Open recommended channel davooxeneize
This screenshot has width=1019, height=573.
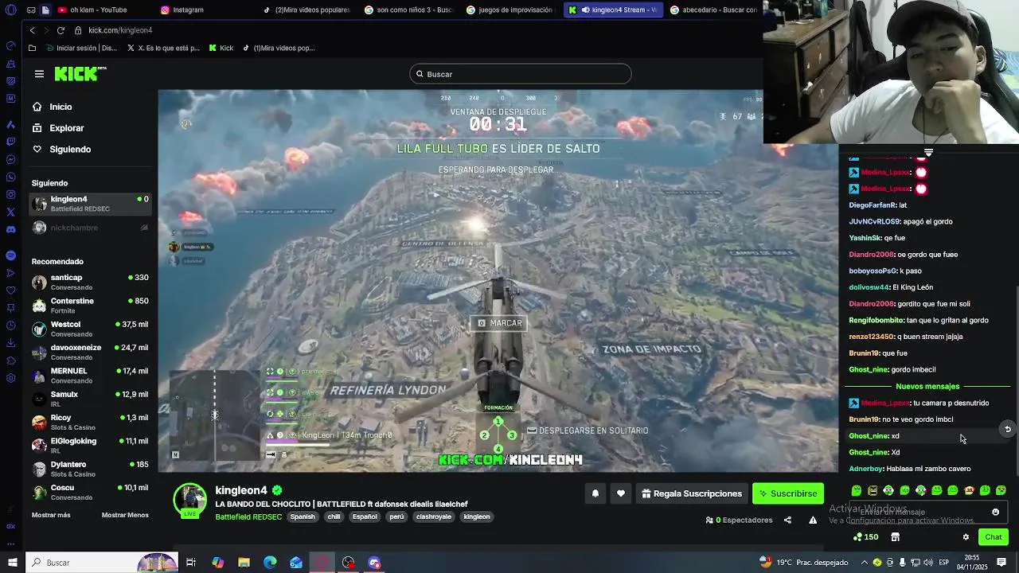(89, 352)
